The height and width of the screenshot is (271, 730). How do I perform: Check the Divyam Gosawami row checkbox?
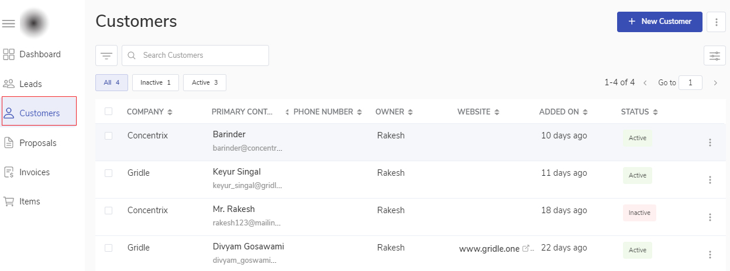point(108,248)
